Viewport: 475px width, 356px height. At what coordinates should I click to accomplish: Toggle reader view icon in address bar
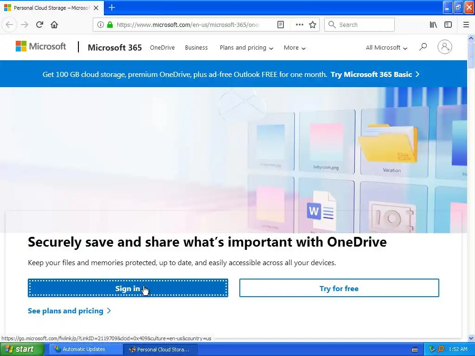tap(281, 25)
